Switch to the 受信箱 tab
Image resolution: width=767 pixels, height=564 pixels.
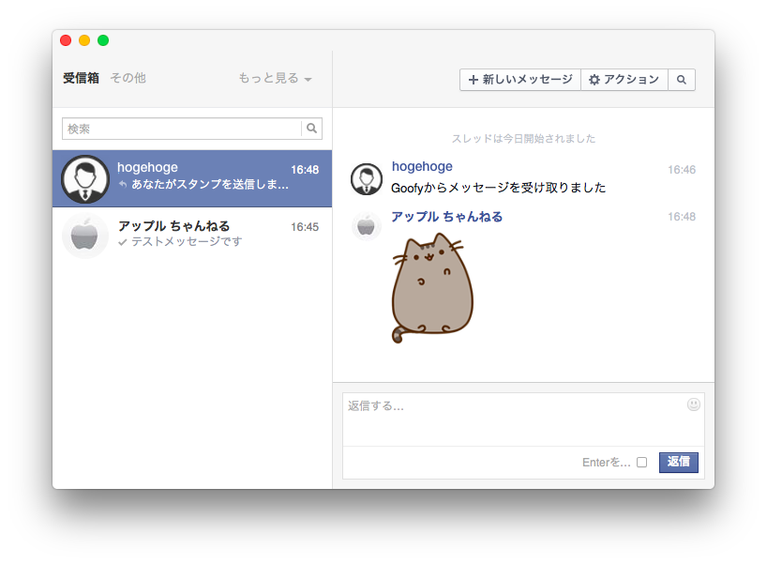(81, 78)
